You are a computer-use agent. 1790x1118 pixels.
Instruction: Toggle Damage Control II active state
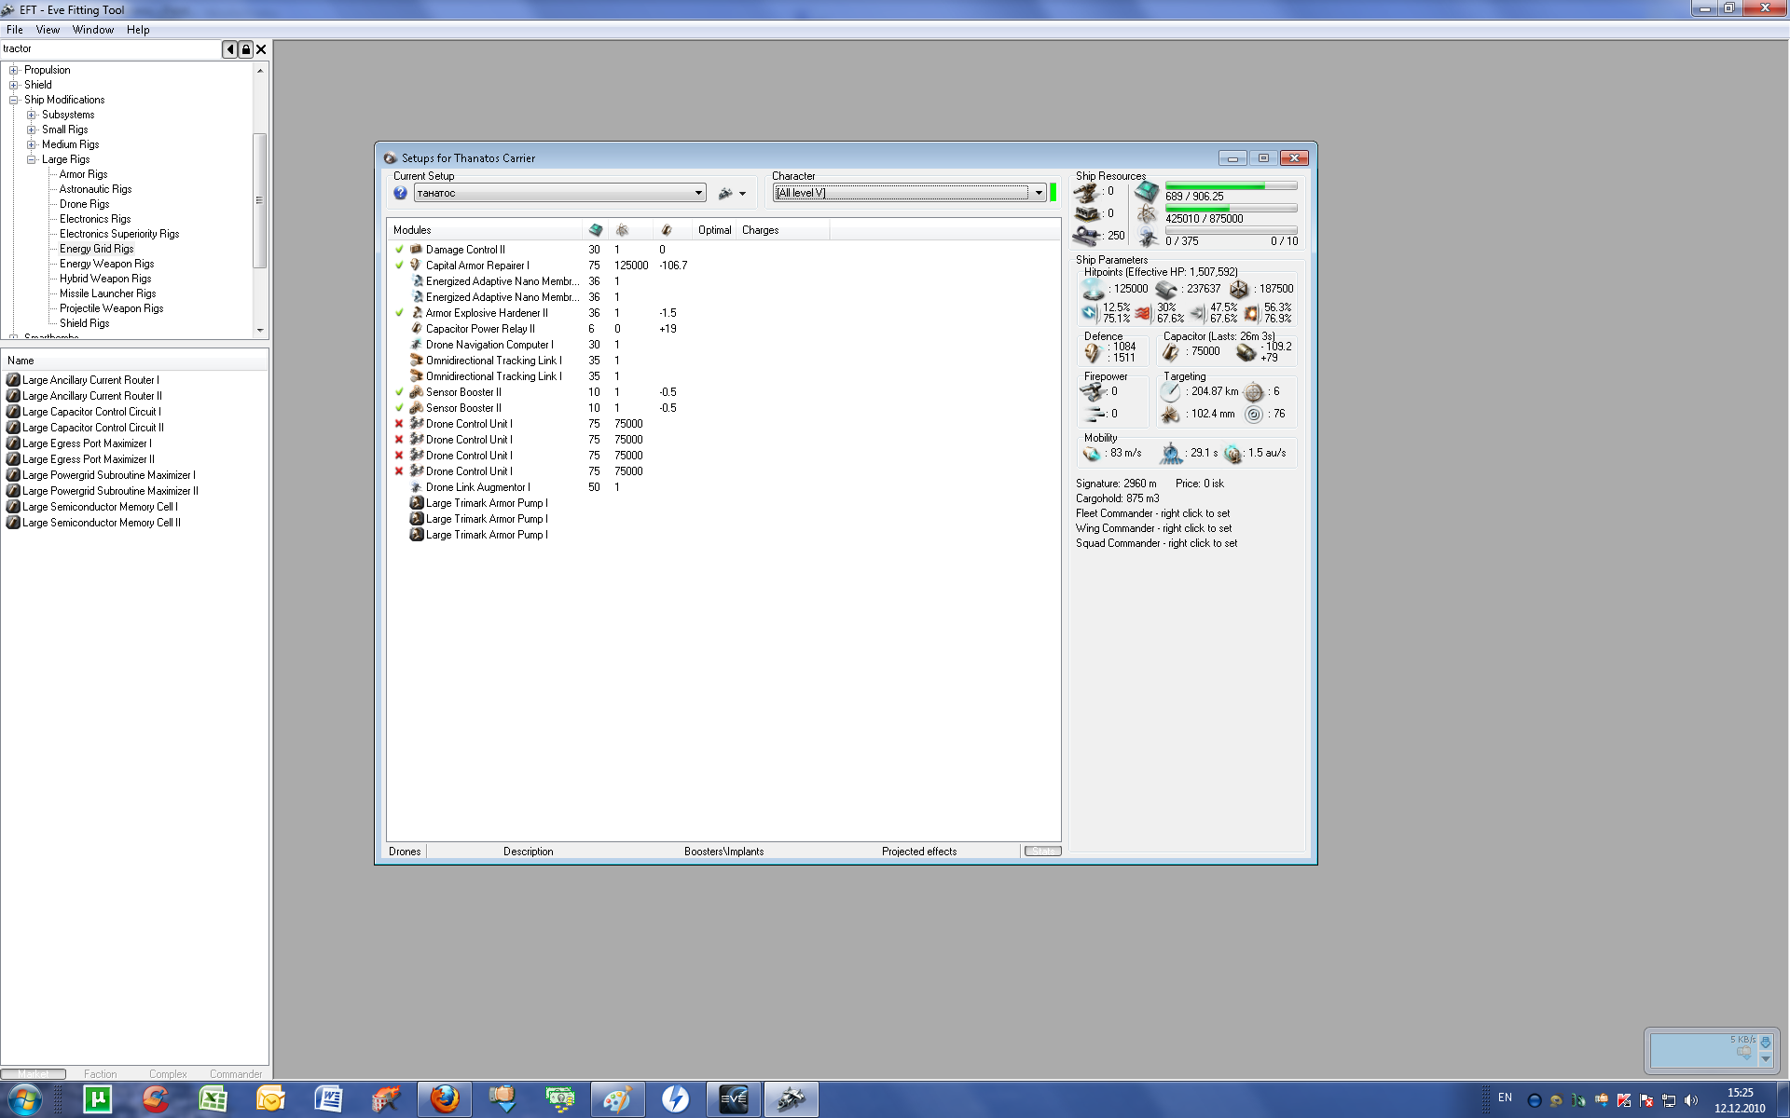(399, 250)
